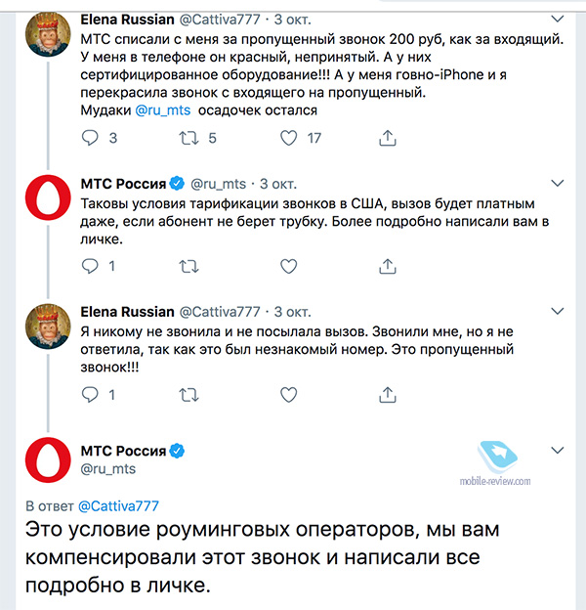Screen dimensions: 586x610
Task: Like Elena's missed call tweet
Action: (x=288, y=394)
